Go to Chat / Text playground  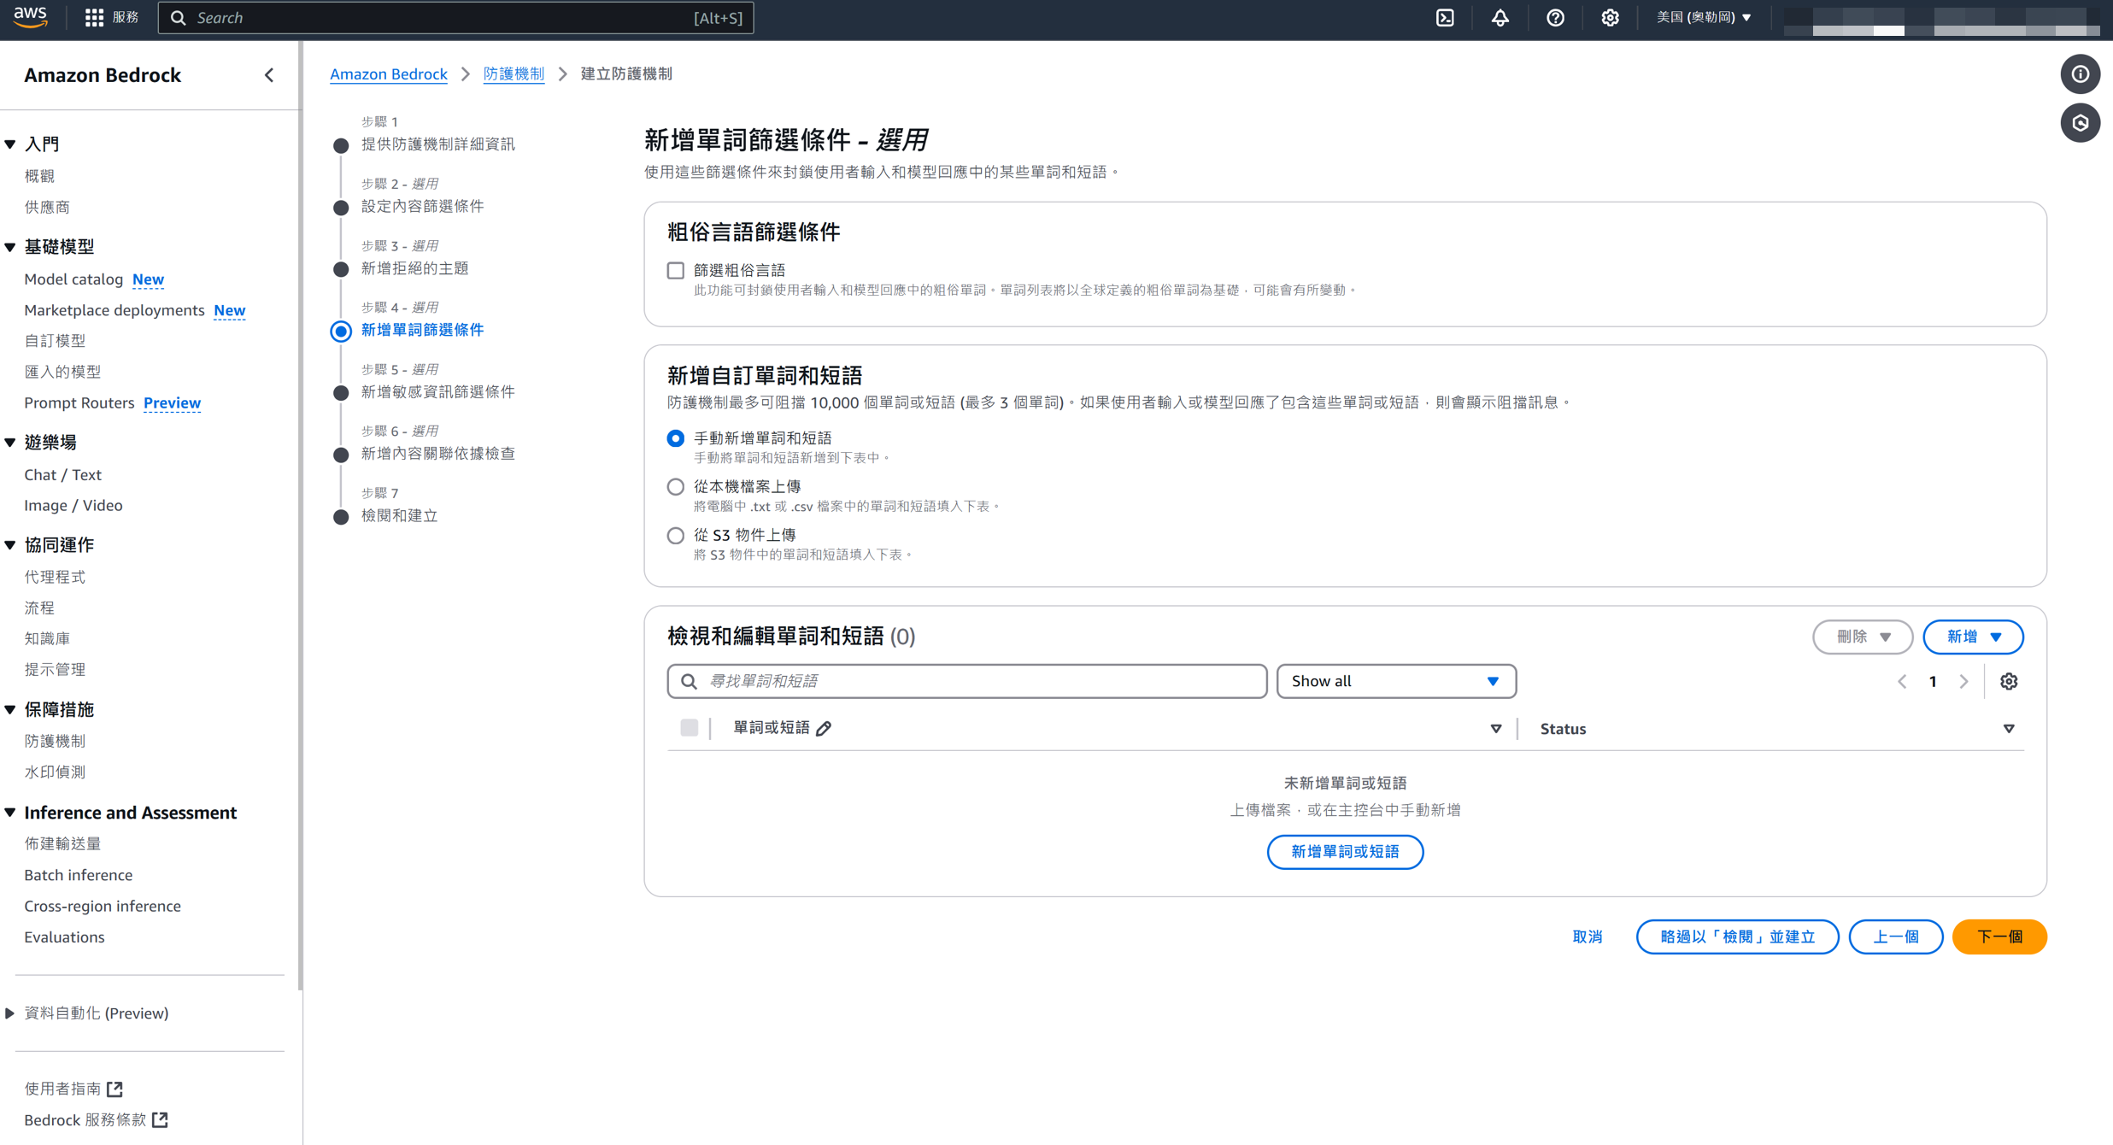pyautogui.click(x=62, y=474)
